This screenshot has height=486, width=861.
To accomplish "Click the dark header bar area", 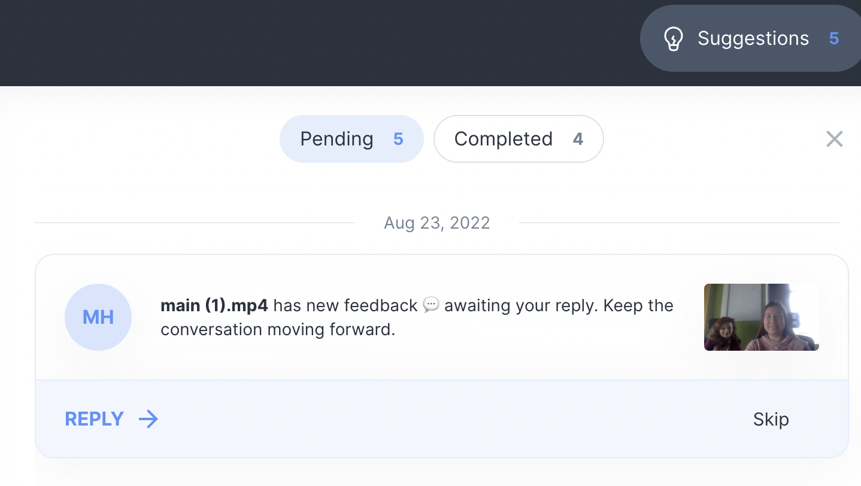I will pyautogui.click(x=299, y=42).
